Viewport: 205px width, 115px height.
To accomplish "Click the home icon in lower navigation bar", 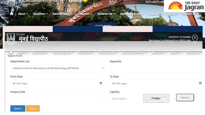I will [x=11, y=52].
